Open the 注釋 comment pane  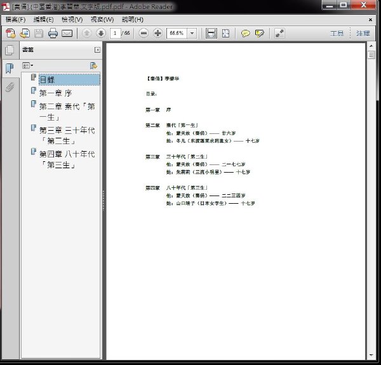[x=363, y=33]
